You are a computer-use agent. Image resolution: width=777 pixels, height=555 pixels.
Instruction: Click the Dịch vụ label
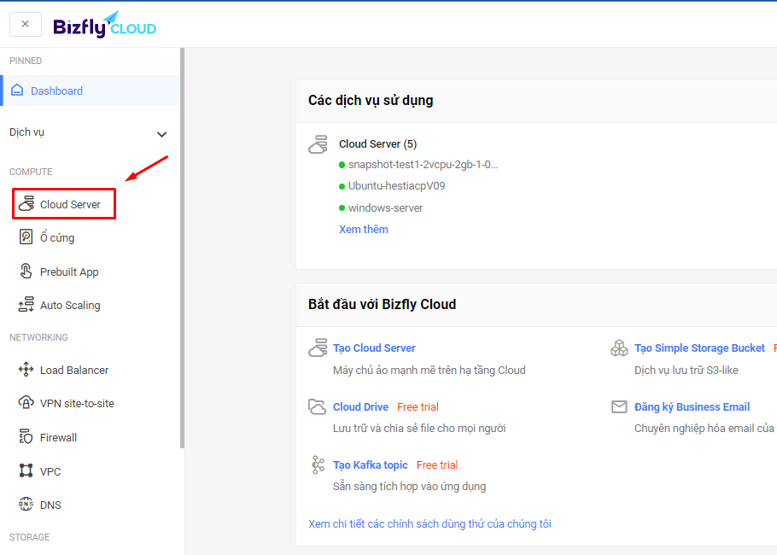[x=26, y=132]
